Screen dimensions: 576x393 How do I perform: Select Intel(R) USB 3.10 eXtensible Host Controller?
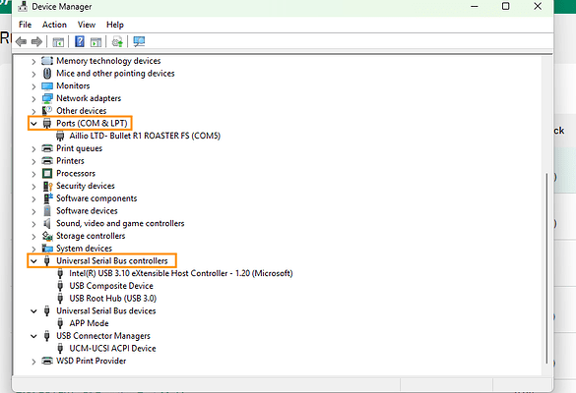click(181, 273)
